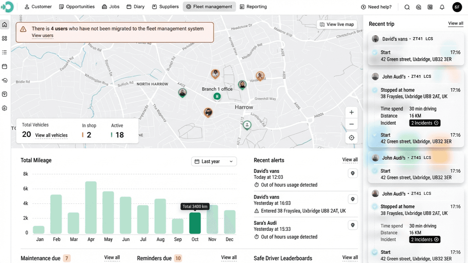Select the Oct bar in mileage chart
Viewport: 468px width, 263px height.
click(x=195, y=223)
